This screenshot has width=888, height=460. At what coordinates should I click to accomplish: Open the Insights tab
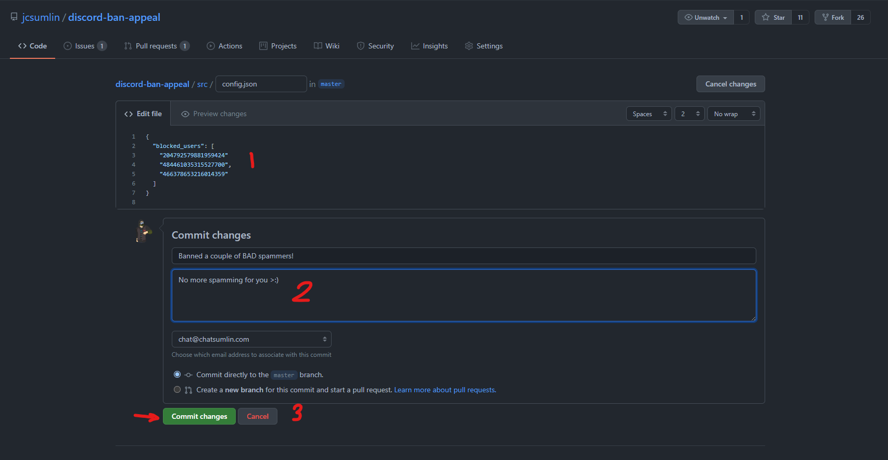(429, 46)
